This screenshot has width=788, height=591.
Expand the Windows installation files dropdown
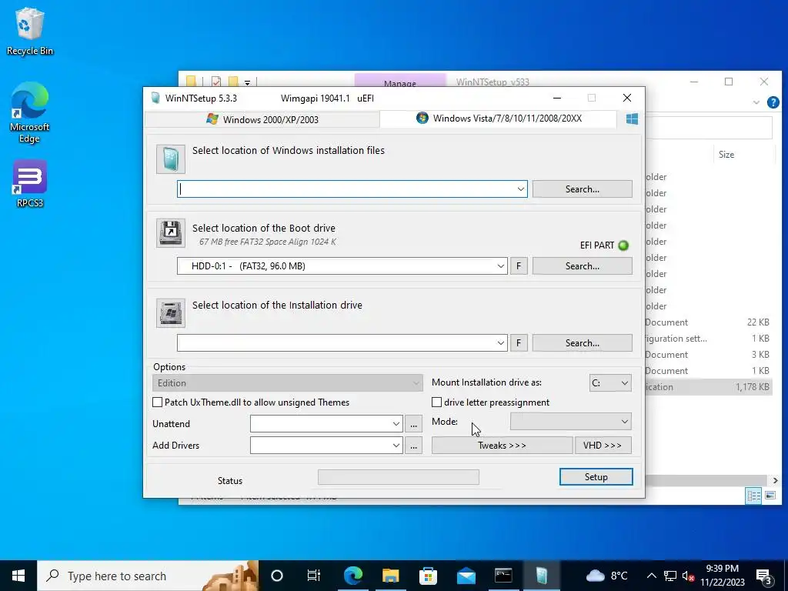coord(521,189)
